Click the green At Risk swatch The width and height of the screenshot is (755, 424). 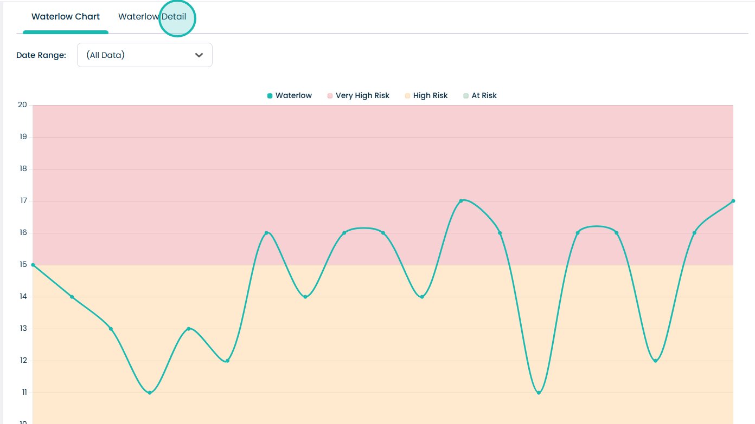coord(466,96)
